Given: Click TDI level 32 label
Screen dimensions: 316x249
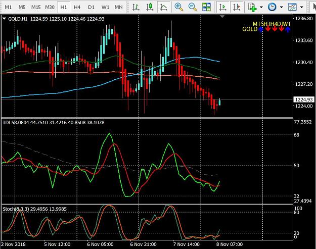Looking at the screenshot, I should pos(296,196).
